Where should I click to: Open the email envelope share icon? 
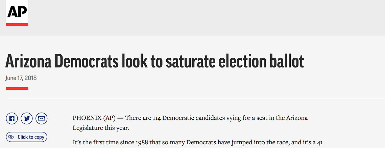42,119
